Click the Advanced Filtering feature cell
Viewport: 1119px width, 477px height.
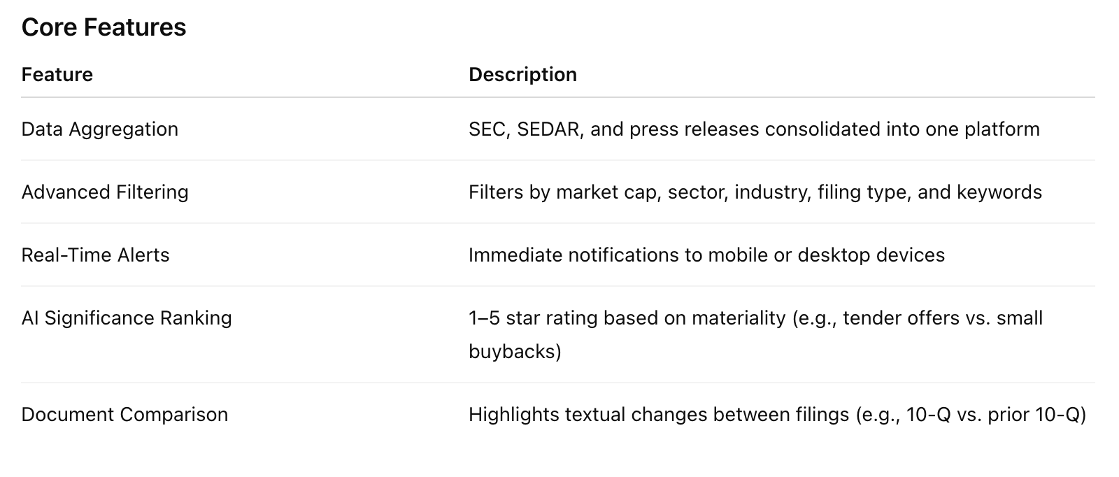[x=105, y=192]
